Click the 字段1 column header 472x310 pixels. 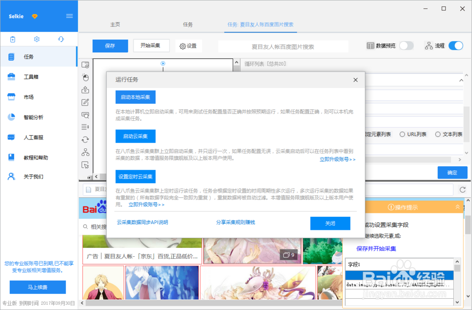[x=399, y=265]
